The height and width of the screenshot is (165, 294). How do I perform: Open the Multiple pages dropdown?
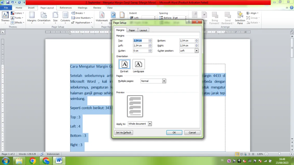tap(164, 81)
